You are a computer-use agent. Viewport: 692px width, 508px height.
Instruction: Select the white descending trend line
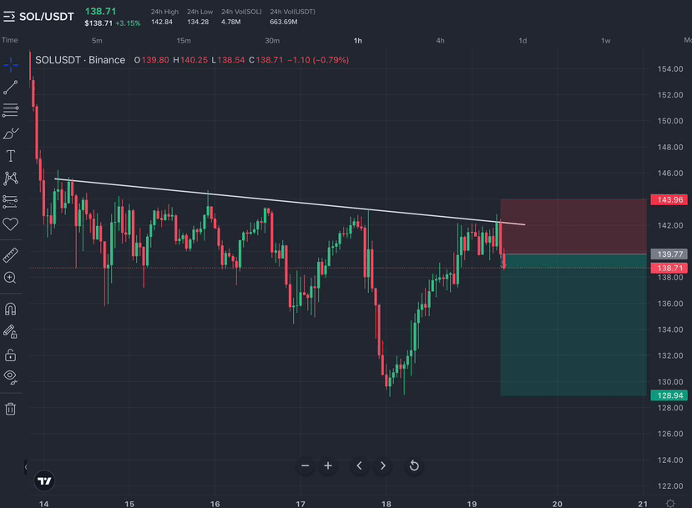(290, 202)
